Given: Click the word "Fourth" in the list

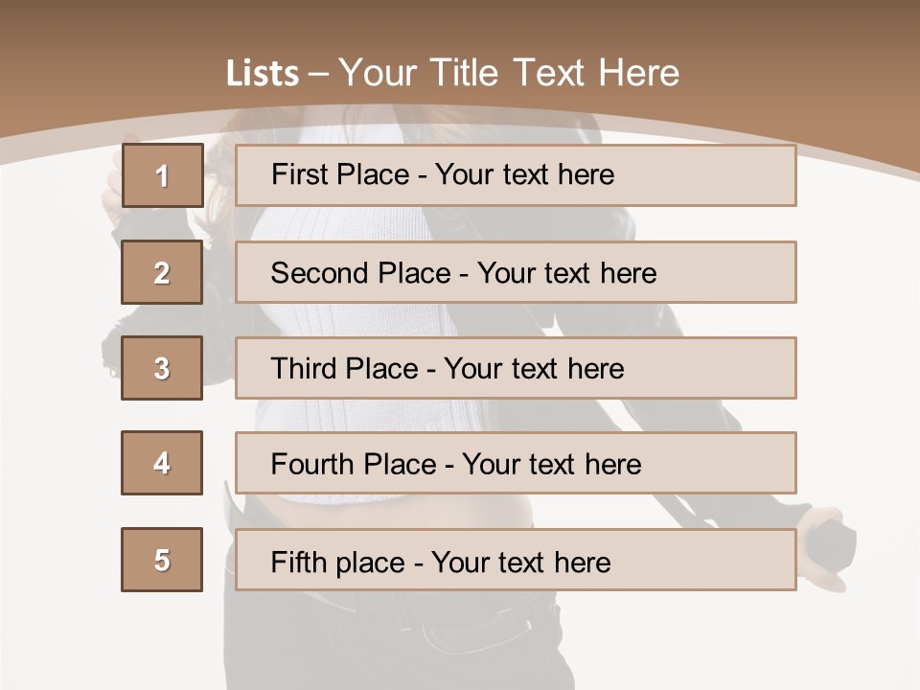Looking at the screenshot, I should point(314,465).
